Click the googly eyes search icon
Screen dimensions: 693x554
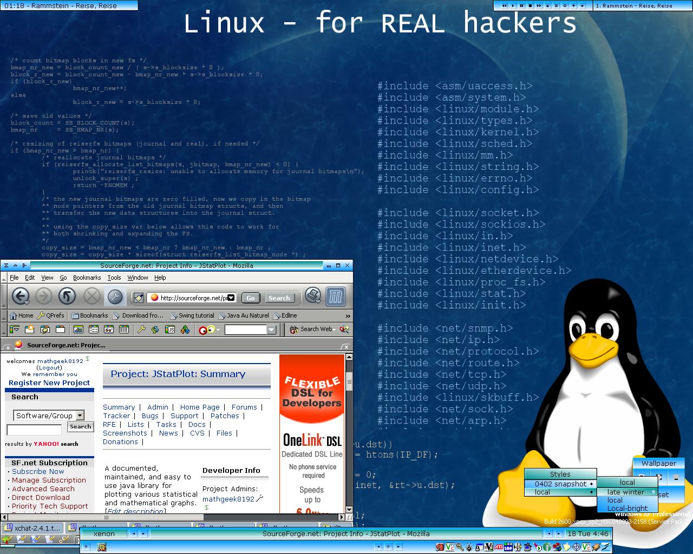pyautogui.click(x=207, y=329)
